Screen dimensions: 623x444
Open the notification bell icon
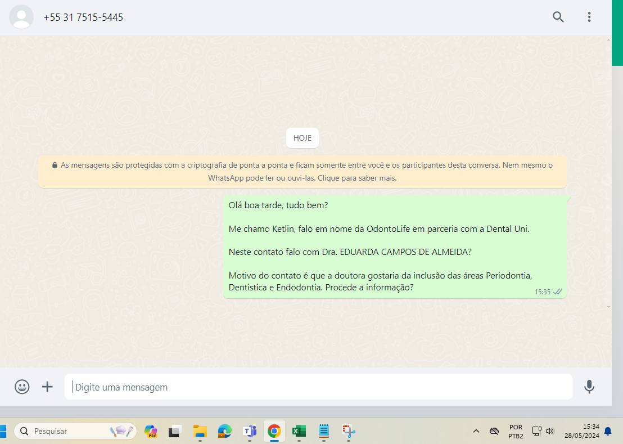pos(608,431)
